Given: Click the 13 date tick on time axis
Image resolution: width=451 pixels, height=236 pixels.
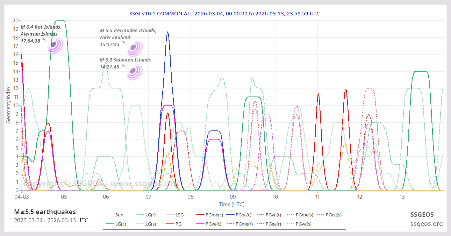Looking at the screenshot, I should tap(402, 197).
